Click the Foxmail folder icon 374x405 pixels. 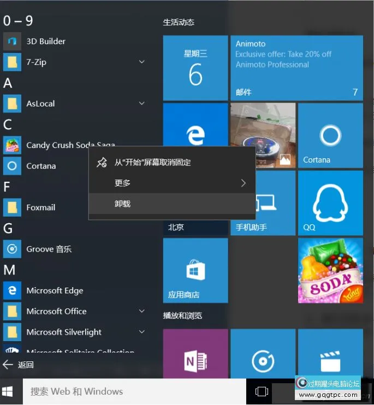[x=12, y=207]
